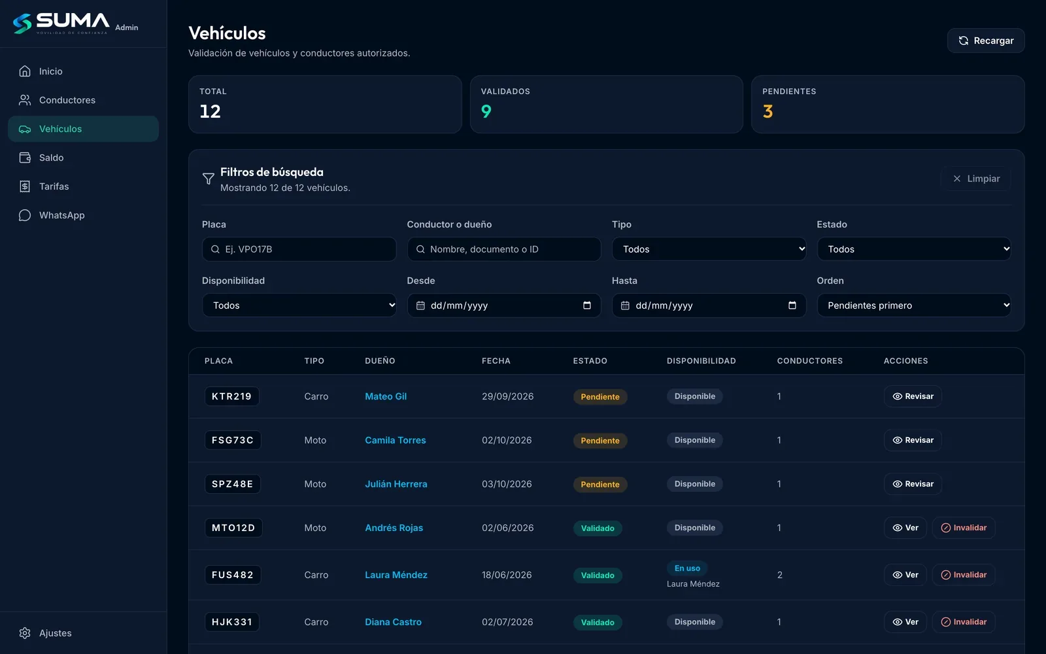The width and height of the screenshot is (1046, 654).
Task: Click the SUMA logo
Action: (x=61, y=24)
